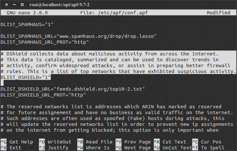Click the DLIST_DSHIELD_URL feeds.dshield.org line
237x151 pixels.
coord(73,89)
